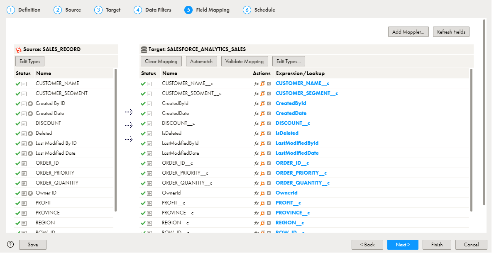Go back to previous step

[x=367, y=245]
